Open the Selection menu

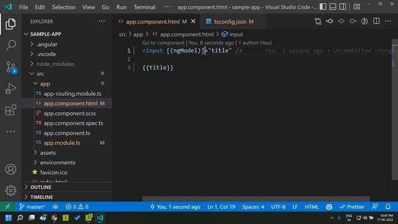point(63,7)
